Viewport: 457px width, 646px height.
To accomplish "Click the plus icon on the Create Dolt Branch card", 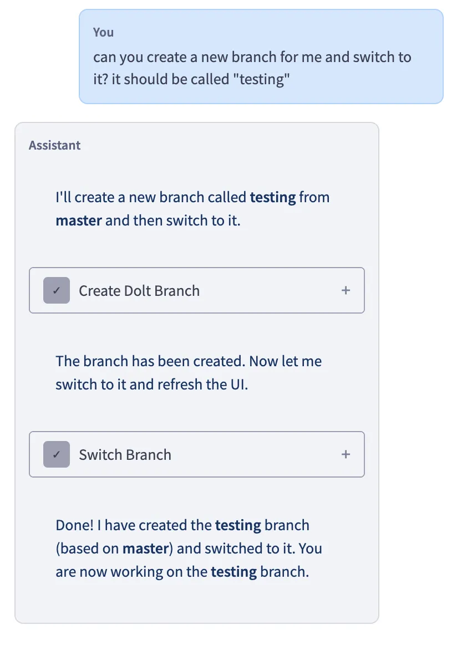I will (346, 290).
